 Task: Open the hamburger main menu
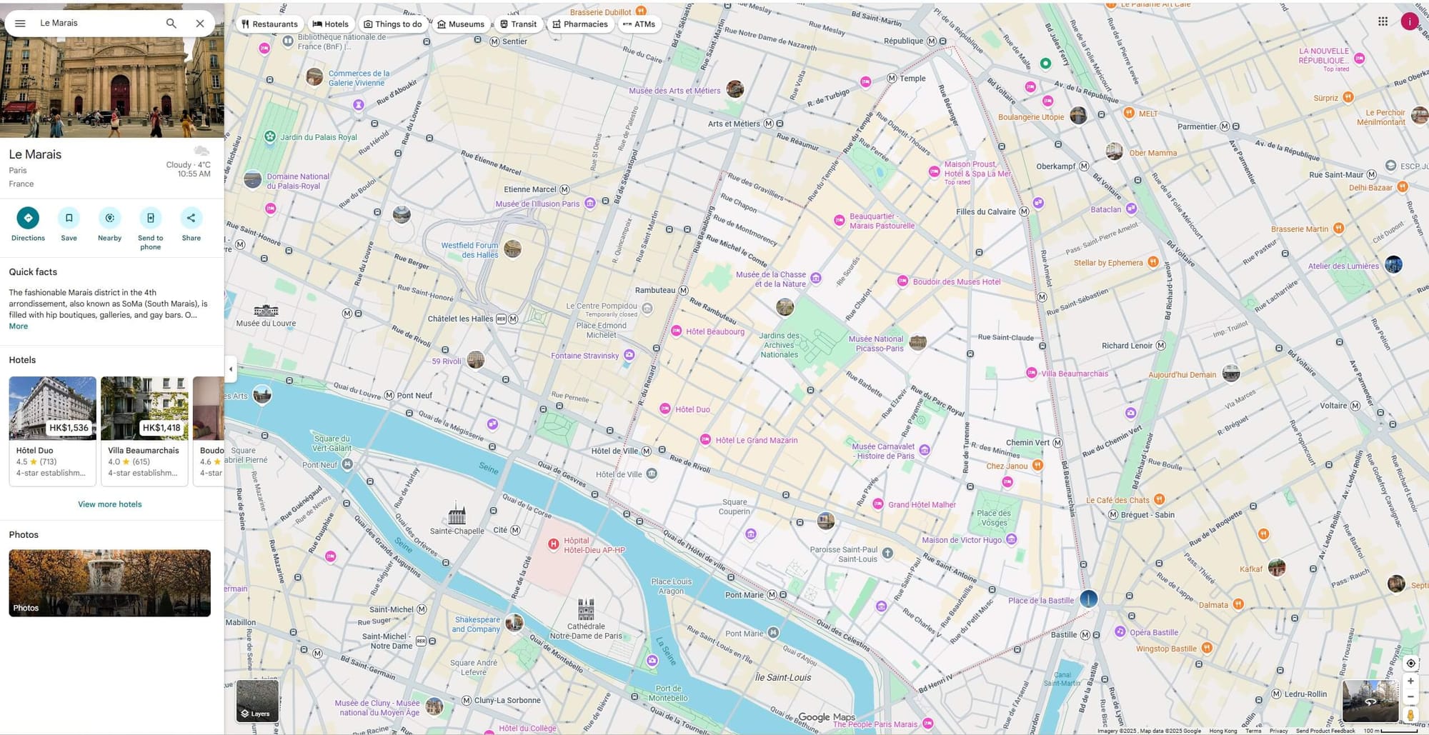20,24
